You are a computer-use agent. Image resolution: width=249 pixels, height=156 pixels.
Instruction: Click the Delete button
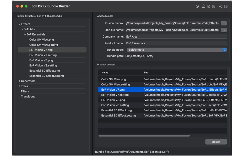click(x=216, y=142)
